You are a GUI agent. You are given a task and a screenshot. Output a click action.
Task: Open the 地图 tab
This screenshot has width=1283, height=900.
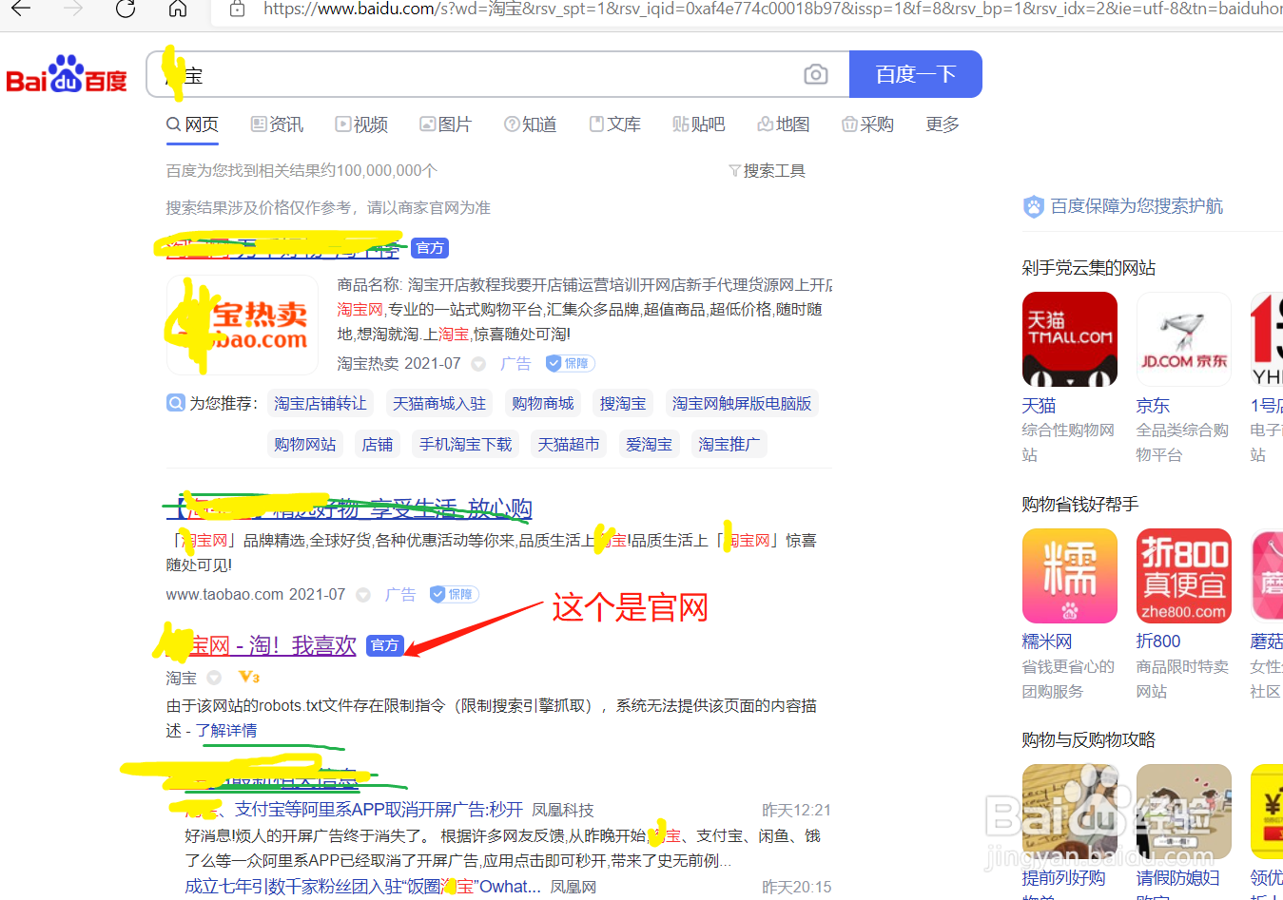784,124
